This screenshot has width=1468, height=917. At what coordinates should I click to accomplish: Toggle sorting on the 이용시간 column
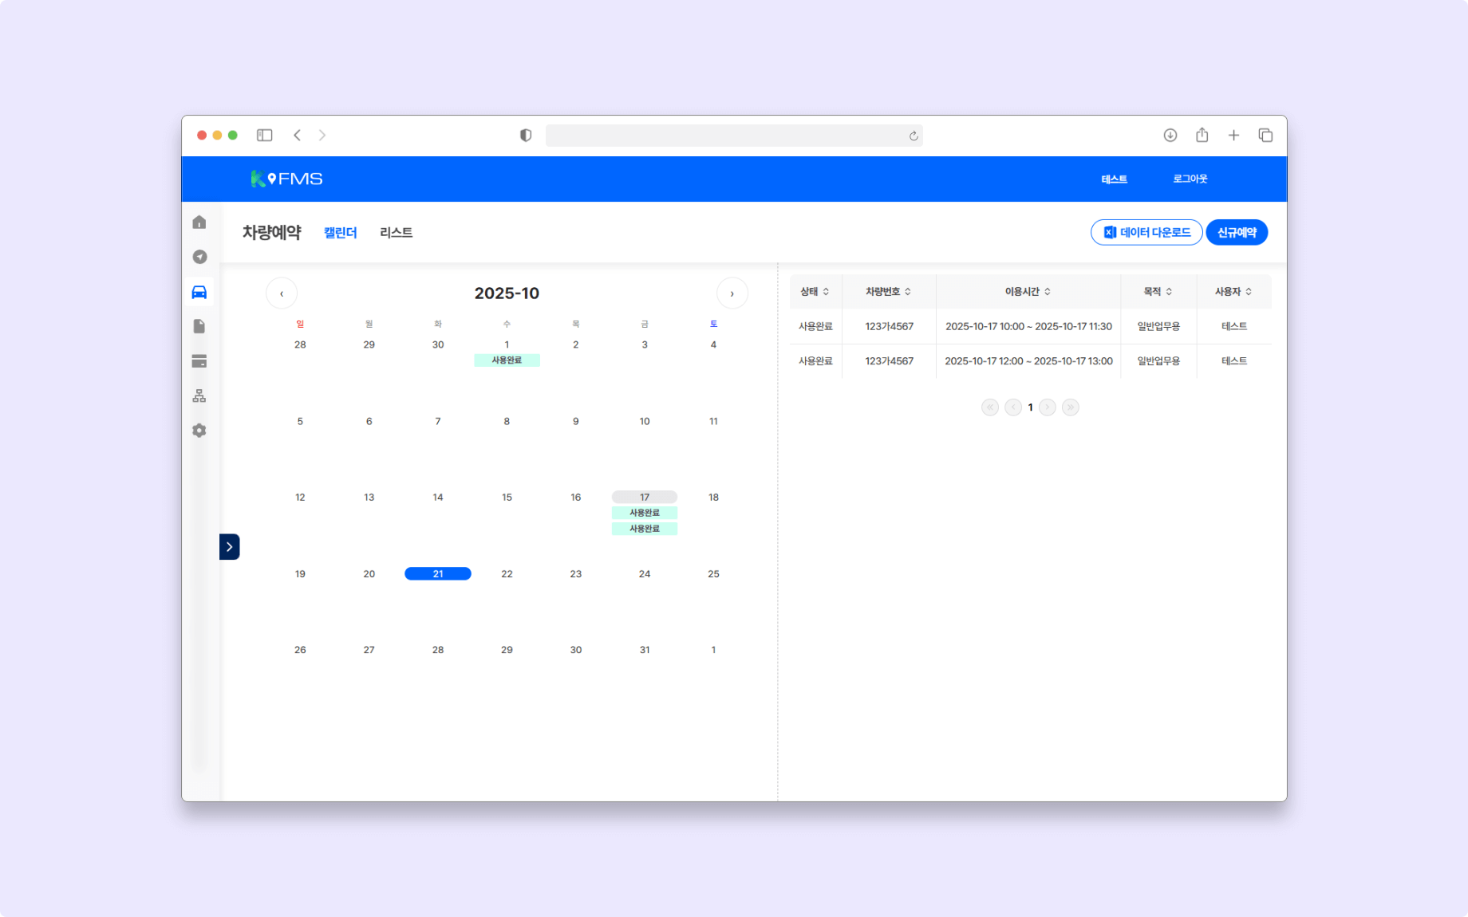pyautogui.click(x=1028, y=291)
